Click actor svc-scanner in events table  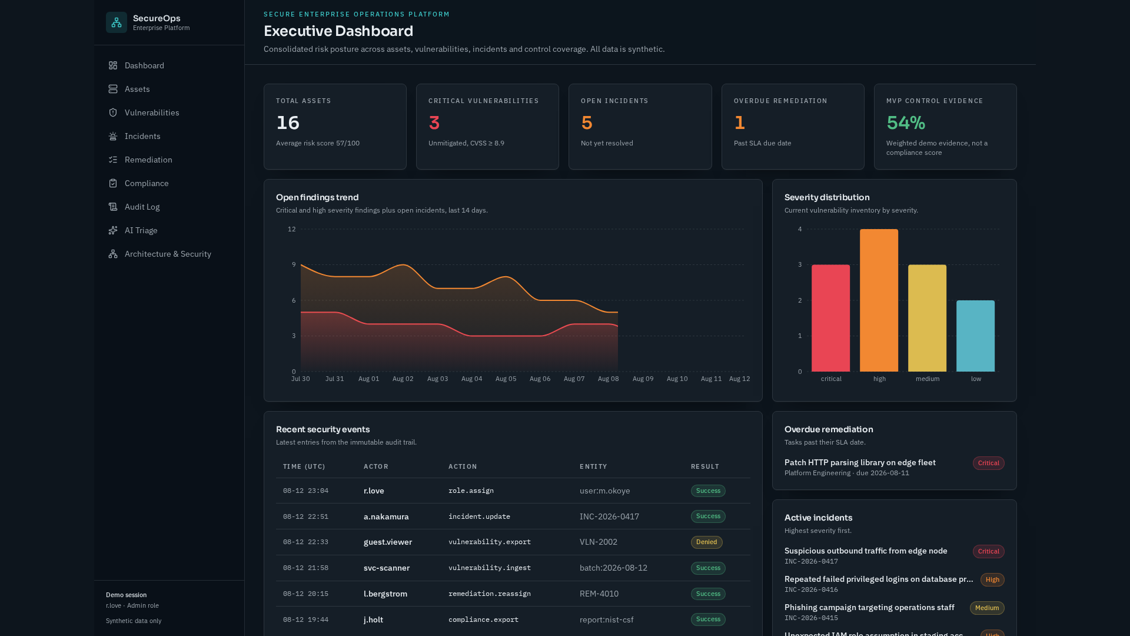click(x=387, y=568)
